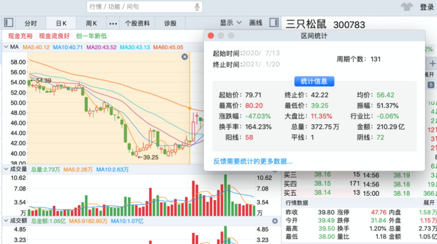Screen dimensions: 437x244
Task: Click the microphone voice search icon
Action: [197, 7]
